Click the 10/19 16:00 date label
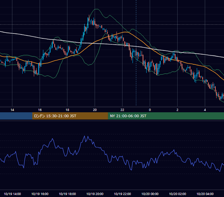The width and height of the screenshot is (224, 197). point(40,194)
